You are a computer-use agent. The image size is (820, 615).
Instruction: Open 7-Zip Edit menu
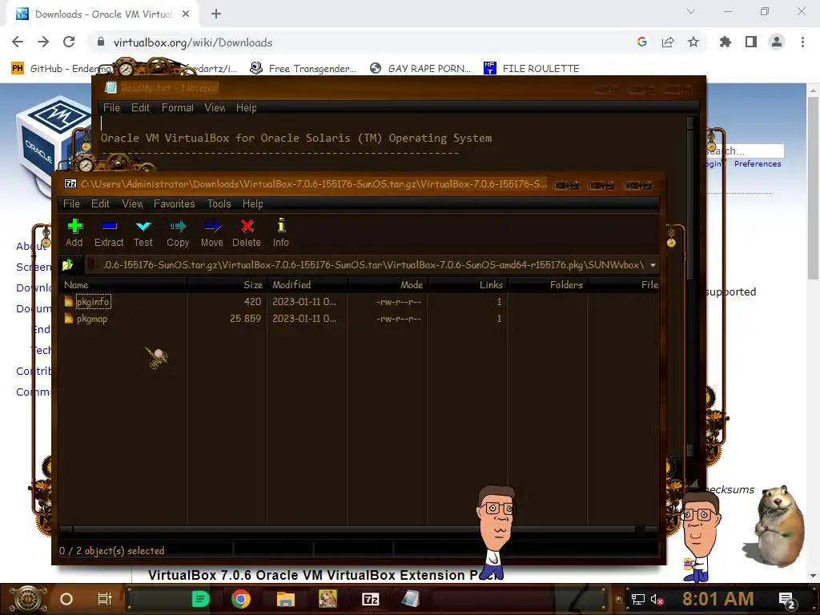click(x=100, y=203)
